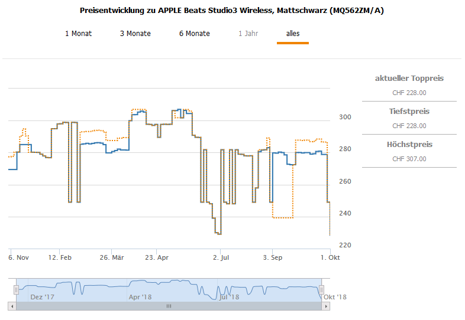Click the Dez '17 label in navigator
Screen dimensions: 465x320
[x=42, y=297]
